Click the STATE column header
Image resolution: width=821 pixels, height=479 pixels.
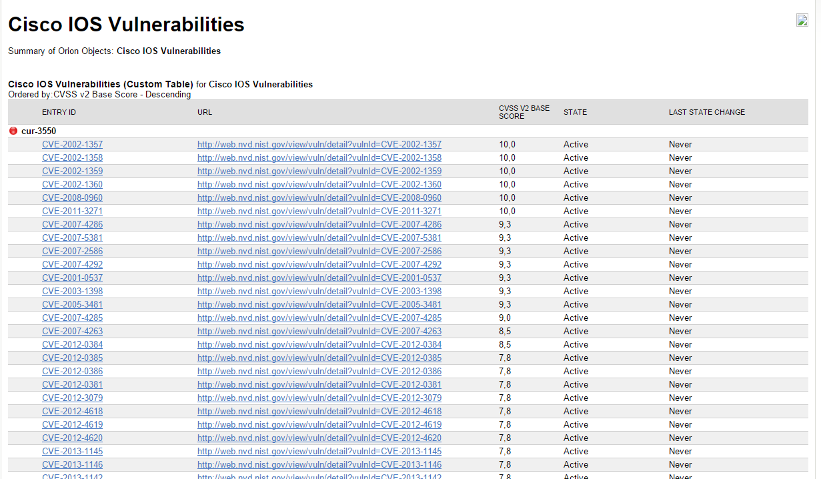click(x=575, y=112)
